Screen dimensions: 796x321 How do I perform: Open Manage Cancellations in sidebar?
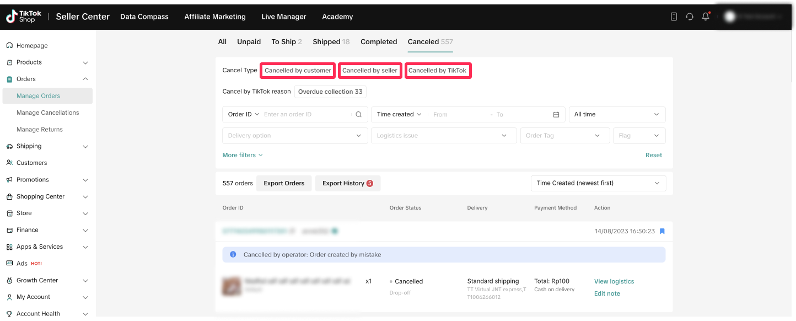click(47, 113)
